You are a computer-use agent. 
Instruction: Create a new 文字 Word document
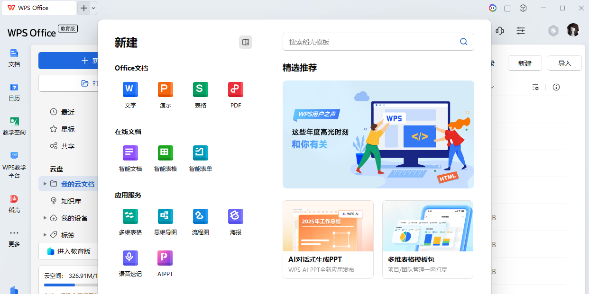(x=130, y=95)
